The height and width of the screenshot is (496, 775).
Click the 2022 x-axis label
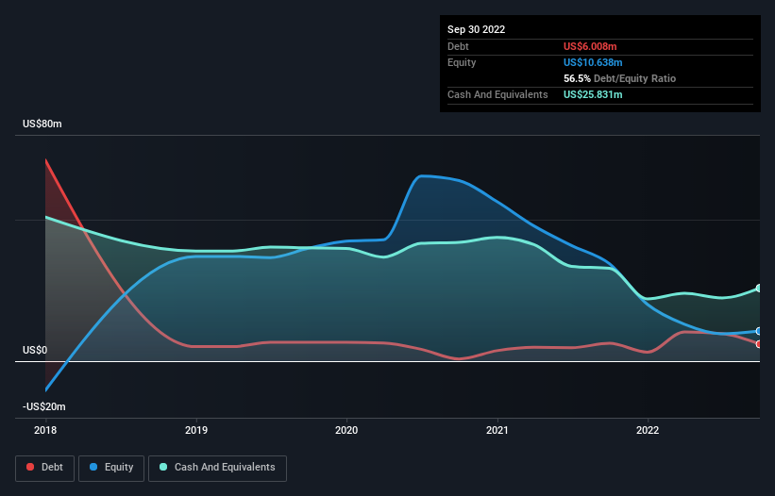pyautogui.click(x=648, y=430)
